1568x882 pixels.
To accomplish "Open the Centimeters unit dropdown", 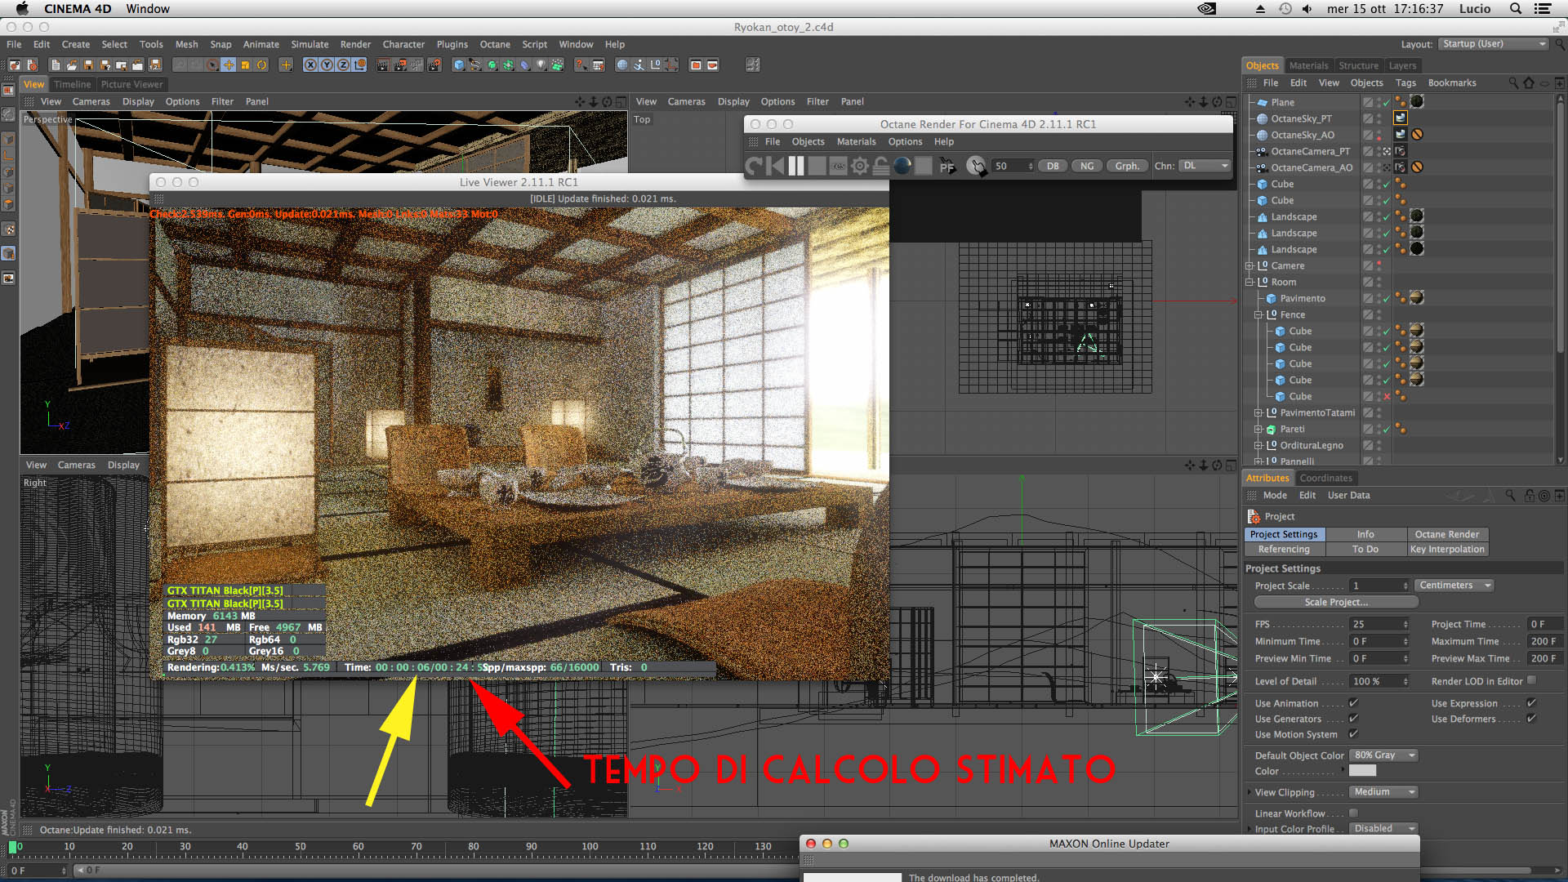I will tap(1454, 586).
